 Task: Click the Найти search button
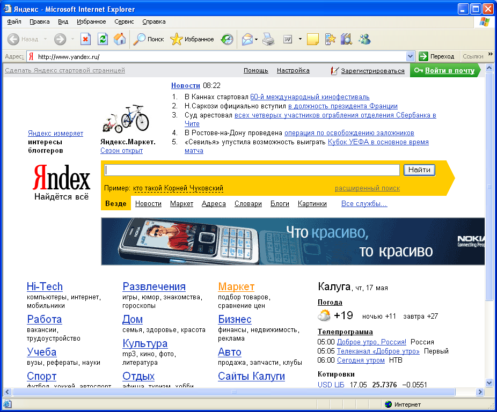point(419,170)
